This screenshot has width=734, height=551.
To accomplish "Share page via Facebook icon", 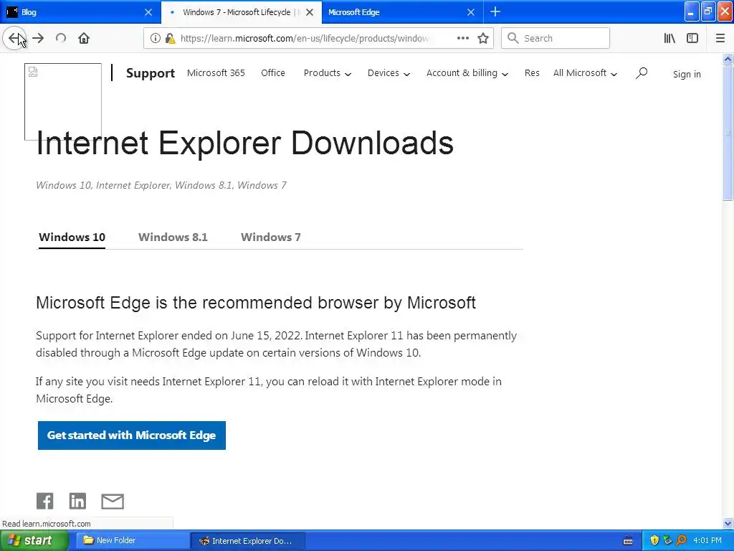I will click(44, 501).
